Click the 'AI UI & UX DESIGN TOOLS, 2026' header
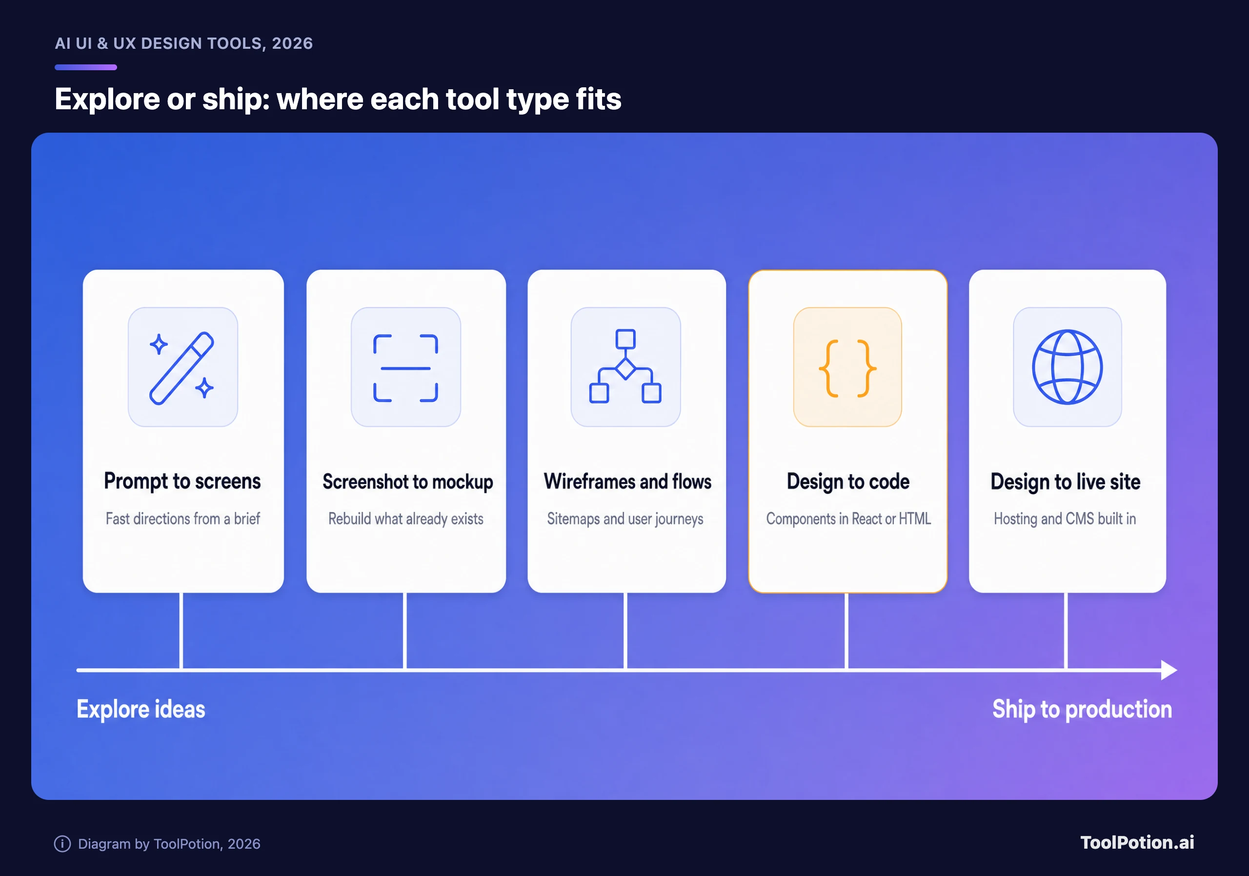 (x=184, y=43)
